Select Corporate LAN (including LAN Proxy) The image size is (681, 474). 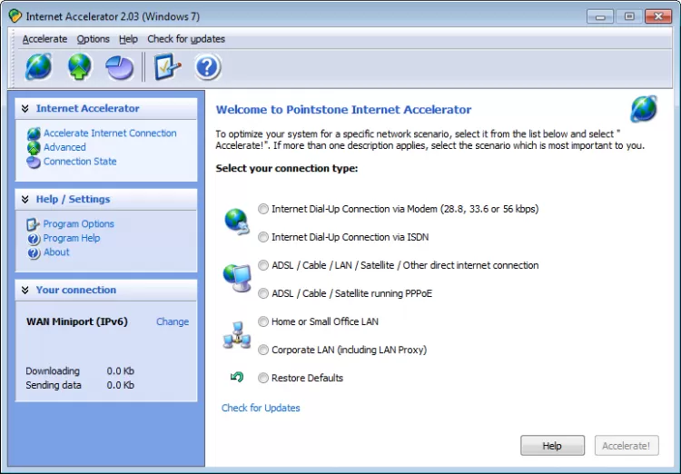tap(263, 350)
